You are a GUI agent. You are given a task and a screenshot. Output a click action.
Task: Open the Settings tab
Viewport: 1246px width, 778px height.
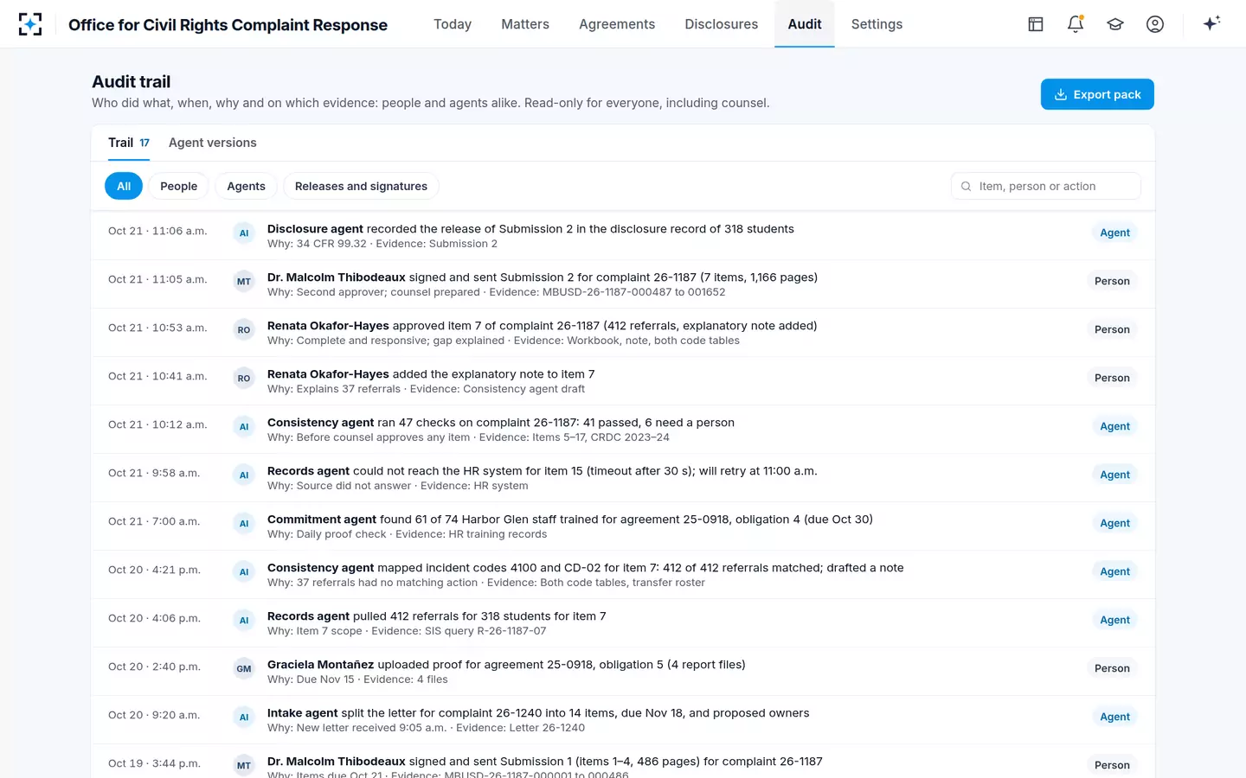click(877, 24)
